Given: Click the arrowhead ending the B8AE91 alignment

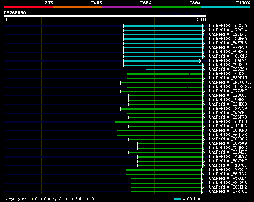Looking at the screenshot, I should coord(200,61).
